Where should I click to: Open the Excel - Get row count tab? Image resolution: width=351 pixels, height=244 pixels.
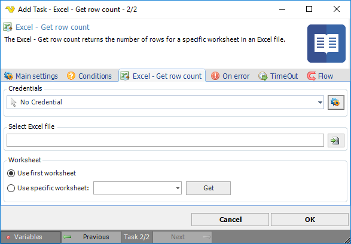point(162,76)
